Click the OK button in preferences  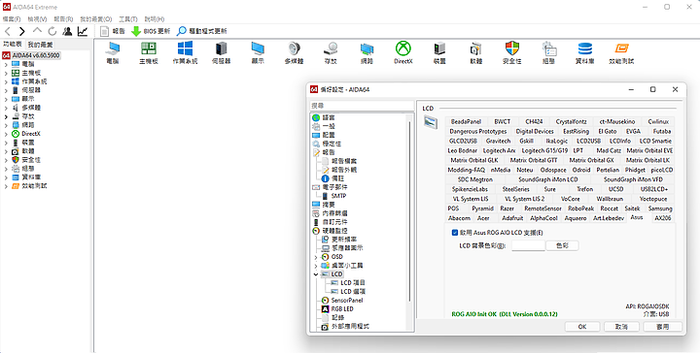point(582,326)
